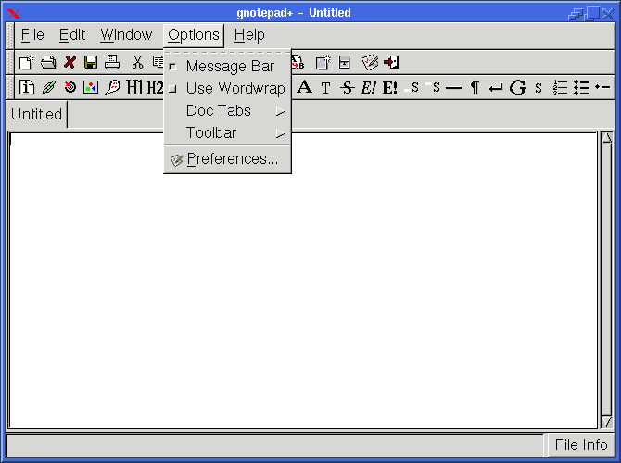Click the HTML document info icon
Screen dimensions: 621x463
click(27, 87)
